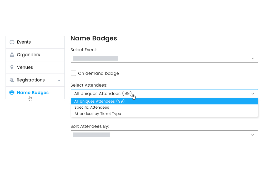Open the Events menu label
The height and width of the screenshot is (175, 263).
pos(24,42)
